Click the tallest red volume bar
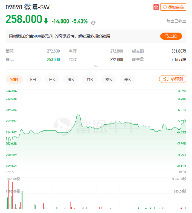 pyautogui.click(x=9, y=195)
